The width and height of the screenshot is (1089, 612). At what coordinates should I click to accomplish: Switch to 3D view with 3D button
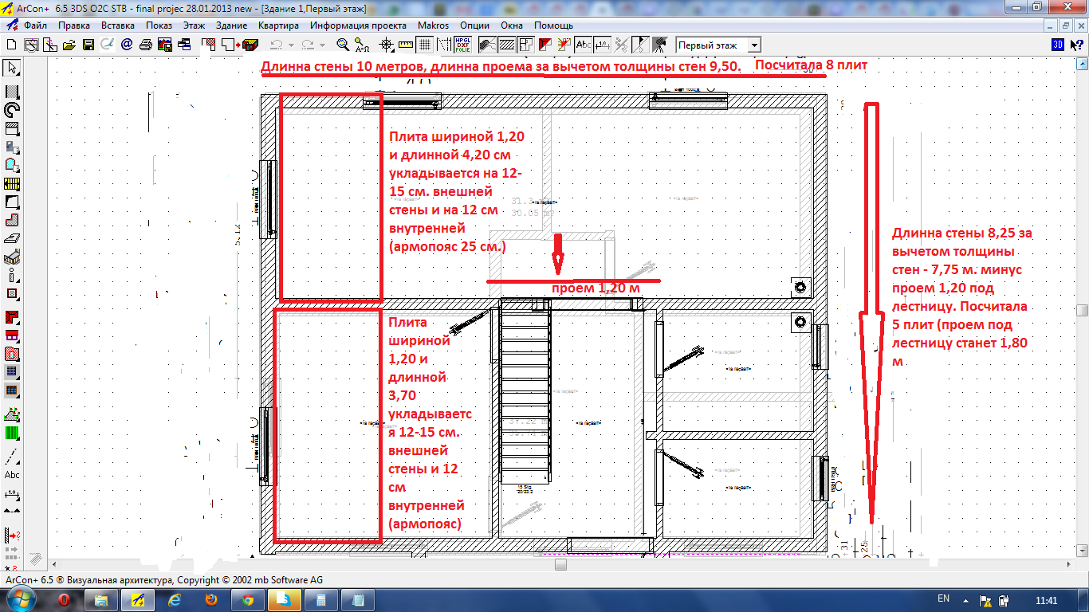coord(1058,45)
